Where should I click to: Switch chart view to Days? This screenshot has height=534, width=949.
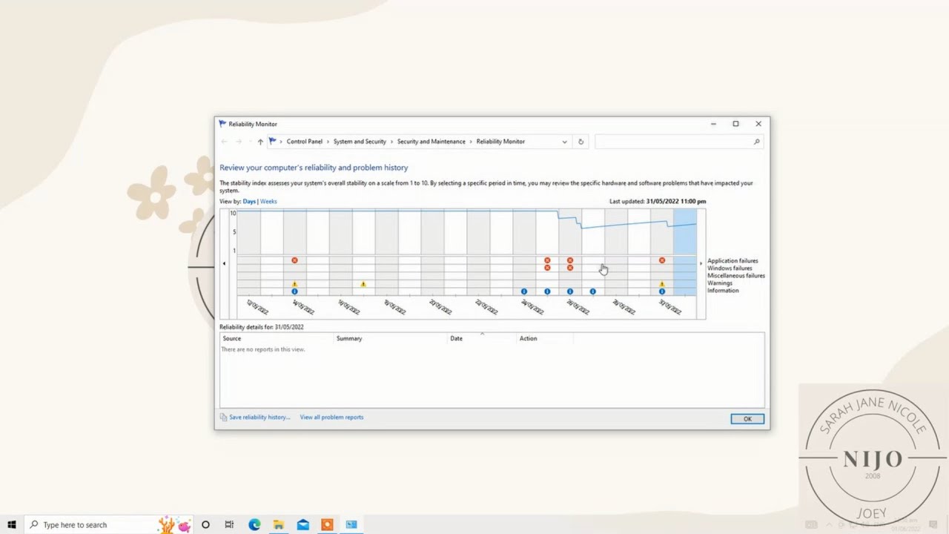(249, 202)
